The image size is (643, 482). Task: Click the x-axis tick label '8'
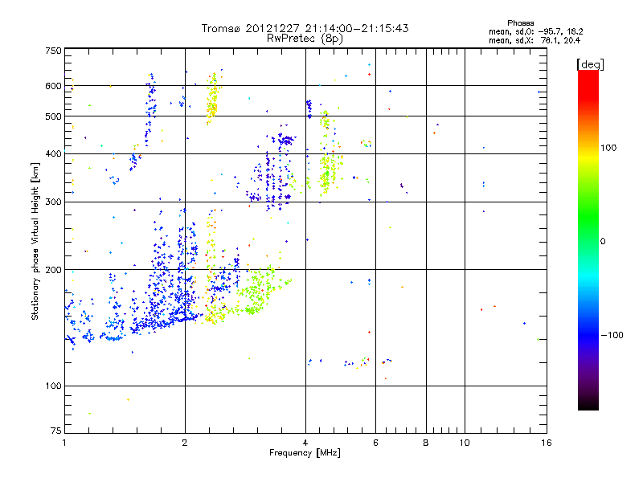pos(426,443)
